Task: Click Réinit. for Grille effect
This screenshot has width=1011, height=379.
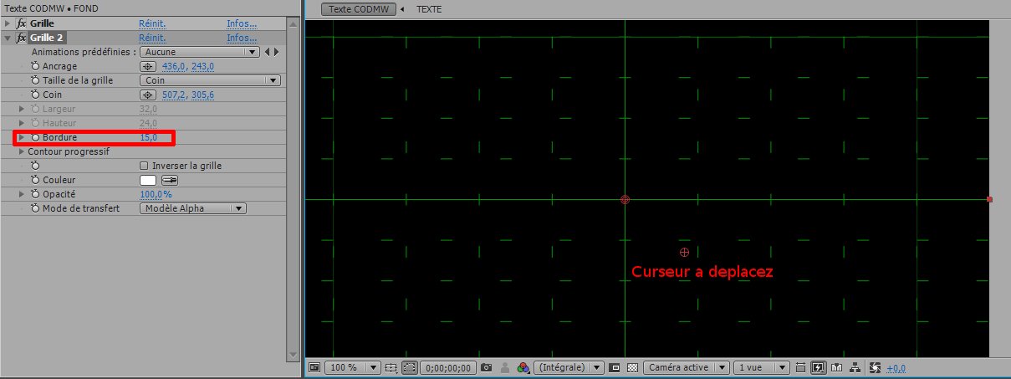Action: [151, 23]
